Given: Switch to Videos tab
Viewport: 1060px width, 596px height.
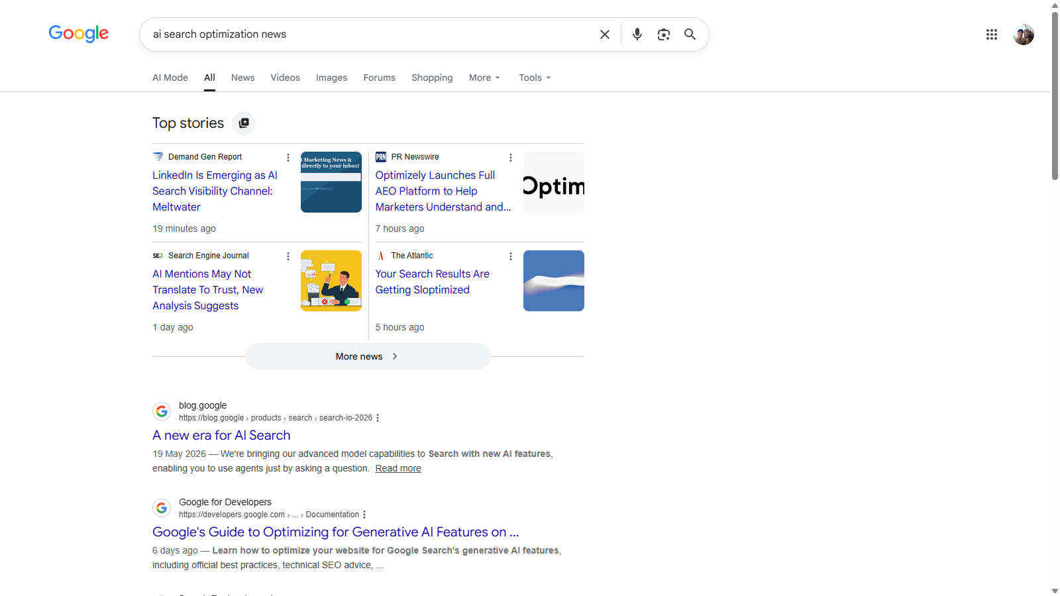Looking at the screenshot, I should point(285,77).
